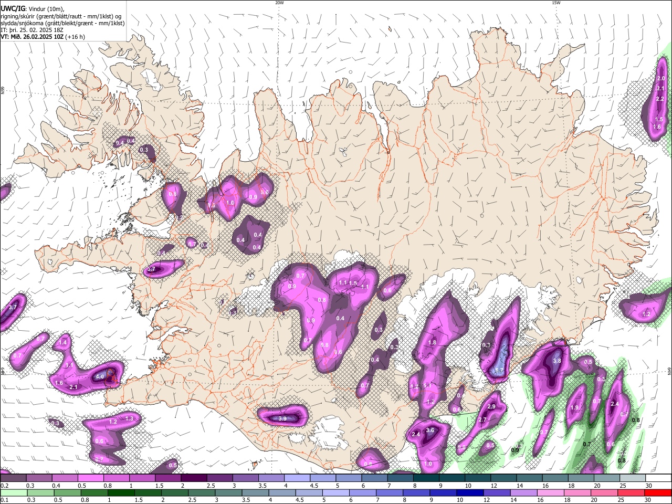This screenshot has height=504, width=672.
Task: Click the 'VT: Mið. 26.02.2025 10Z (+16 h)' valid time
Action: [43, 37]
